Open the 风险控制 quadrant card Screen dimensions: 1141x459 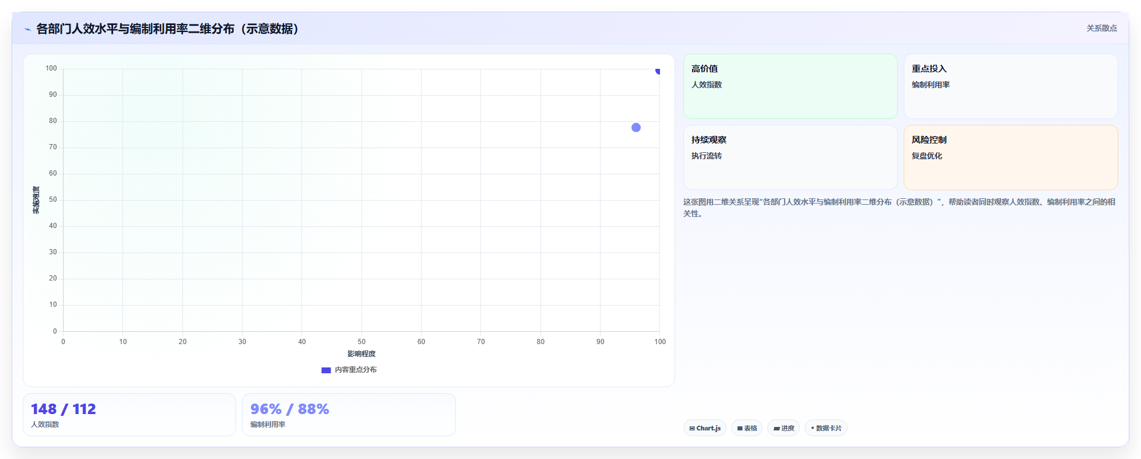point(1010,157)
